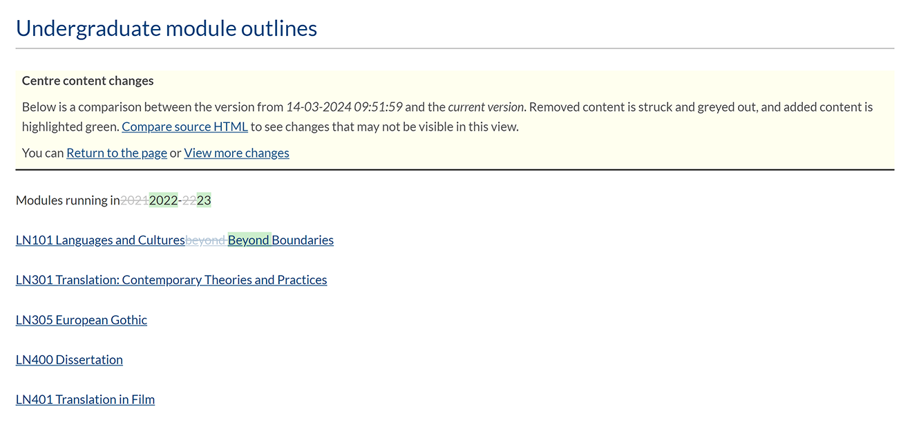Open LN301 Translation: Contemporary Theories and Practices

(x=171, y=280)
